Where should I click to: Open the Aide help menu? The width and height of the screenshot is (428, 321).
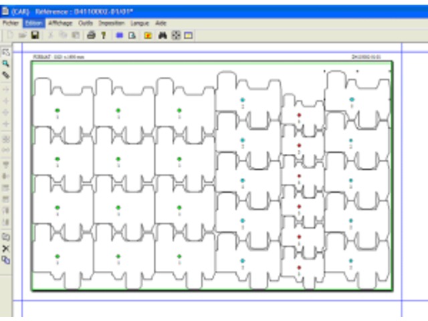(160, 23)
